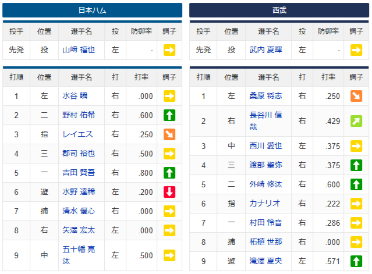372x274 pixels.
Task: Click yellow arrow icon for 清水 優心
Action: 169,211
